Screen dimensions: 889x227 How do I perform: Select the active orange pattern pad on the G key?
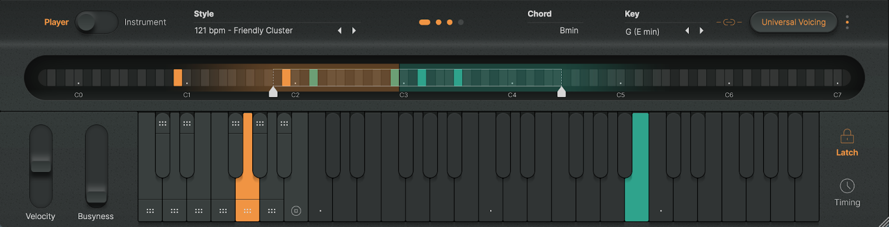point(247,211)
